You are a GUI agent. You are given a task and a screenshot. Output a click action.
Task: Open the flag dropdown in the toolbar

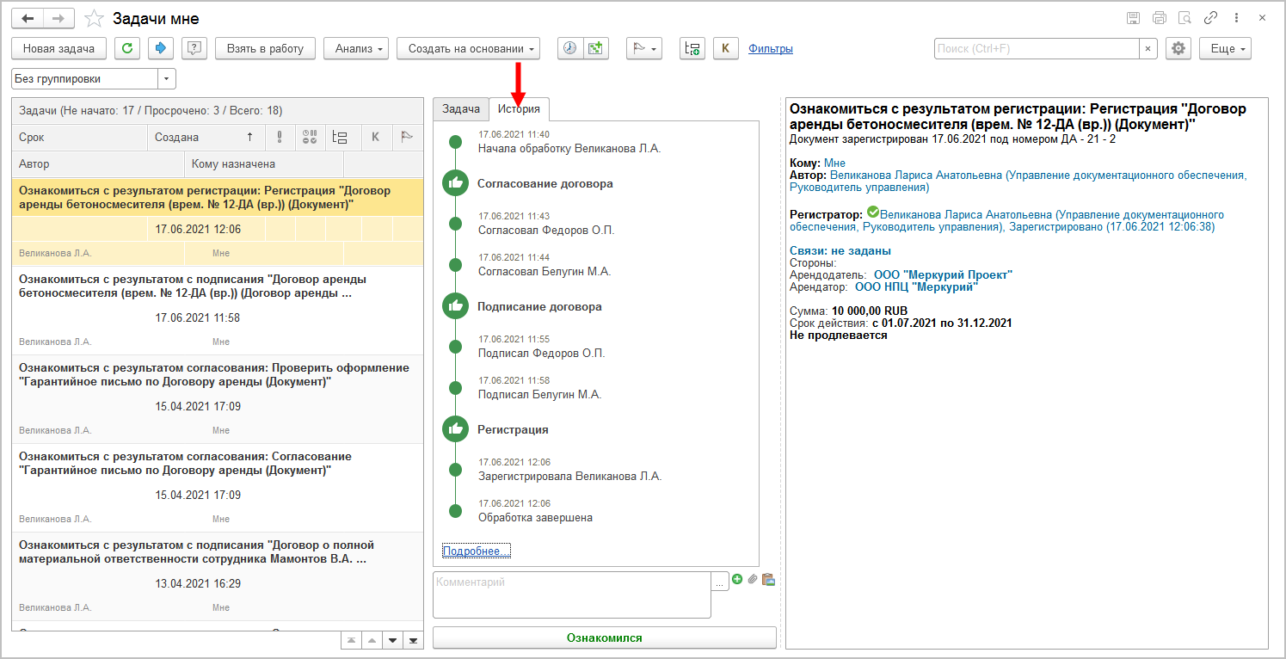[x=643, y=49]
